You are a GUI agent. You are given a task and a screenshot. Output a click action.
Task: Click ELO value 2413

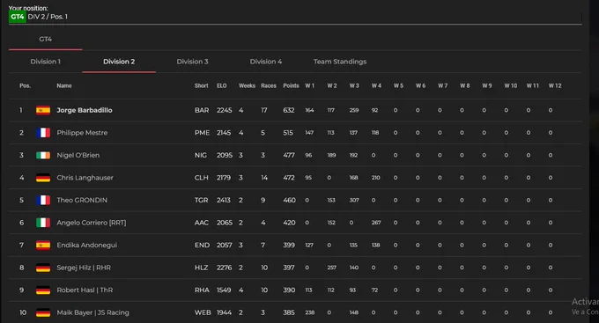[224, 200]
